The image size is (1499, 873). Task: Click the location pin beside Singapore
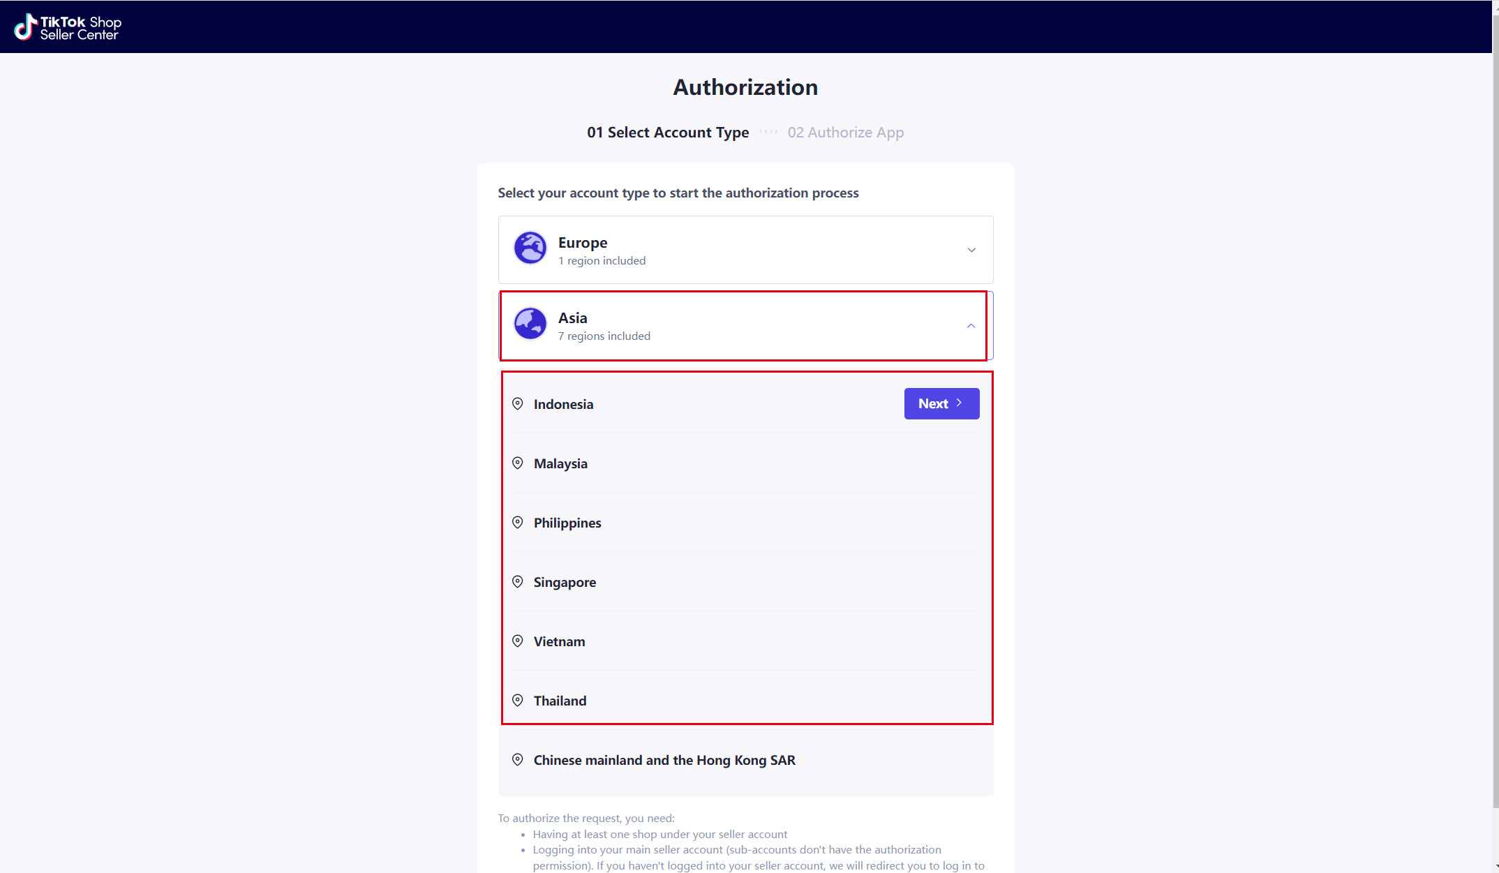point(518,582)
